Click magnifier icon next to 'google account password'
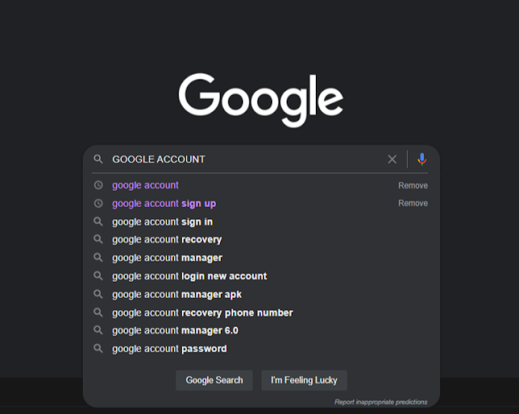The width and height of the screenshot is (519, 414). tap(98, 348)
